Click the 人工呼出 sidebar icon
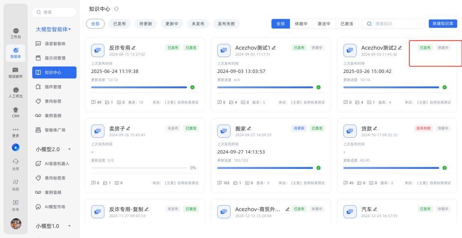 15,92
